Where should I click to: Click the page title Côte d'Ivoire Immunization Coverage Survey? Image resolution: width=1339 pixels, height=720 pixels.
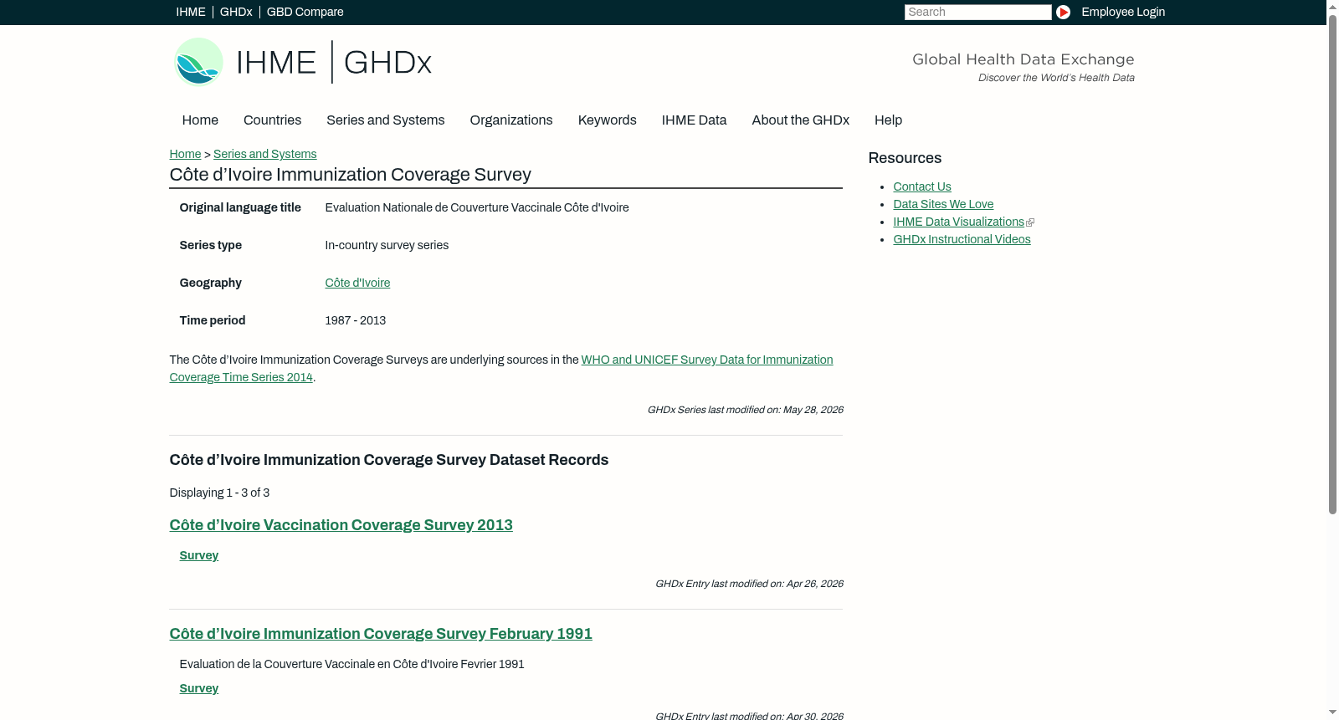pyautogui.click(x=350, y=175)
